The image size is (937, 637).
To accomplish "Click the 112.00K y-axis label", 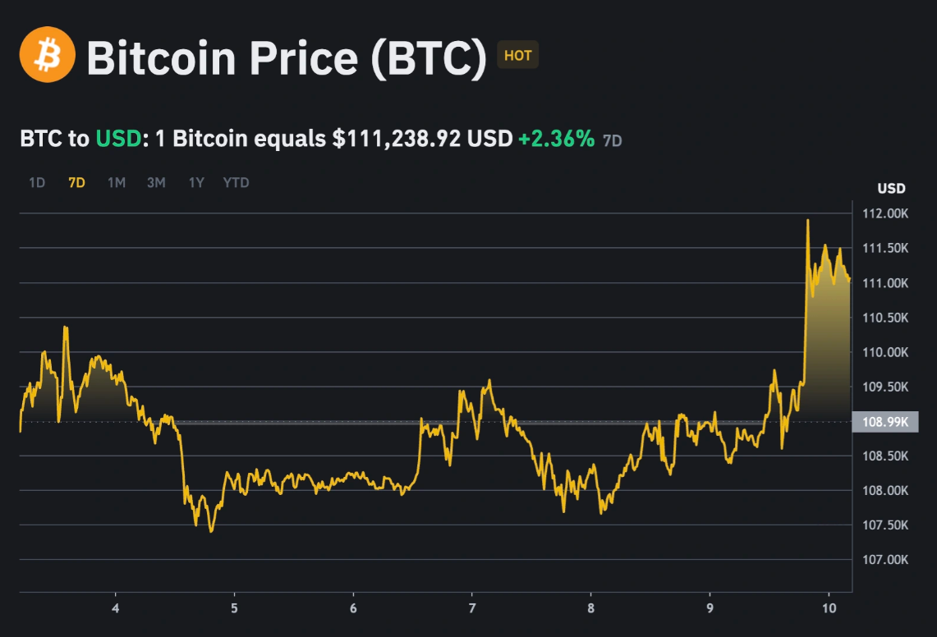I will pyautogui.click(x=885, y=213).
